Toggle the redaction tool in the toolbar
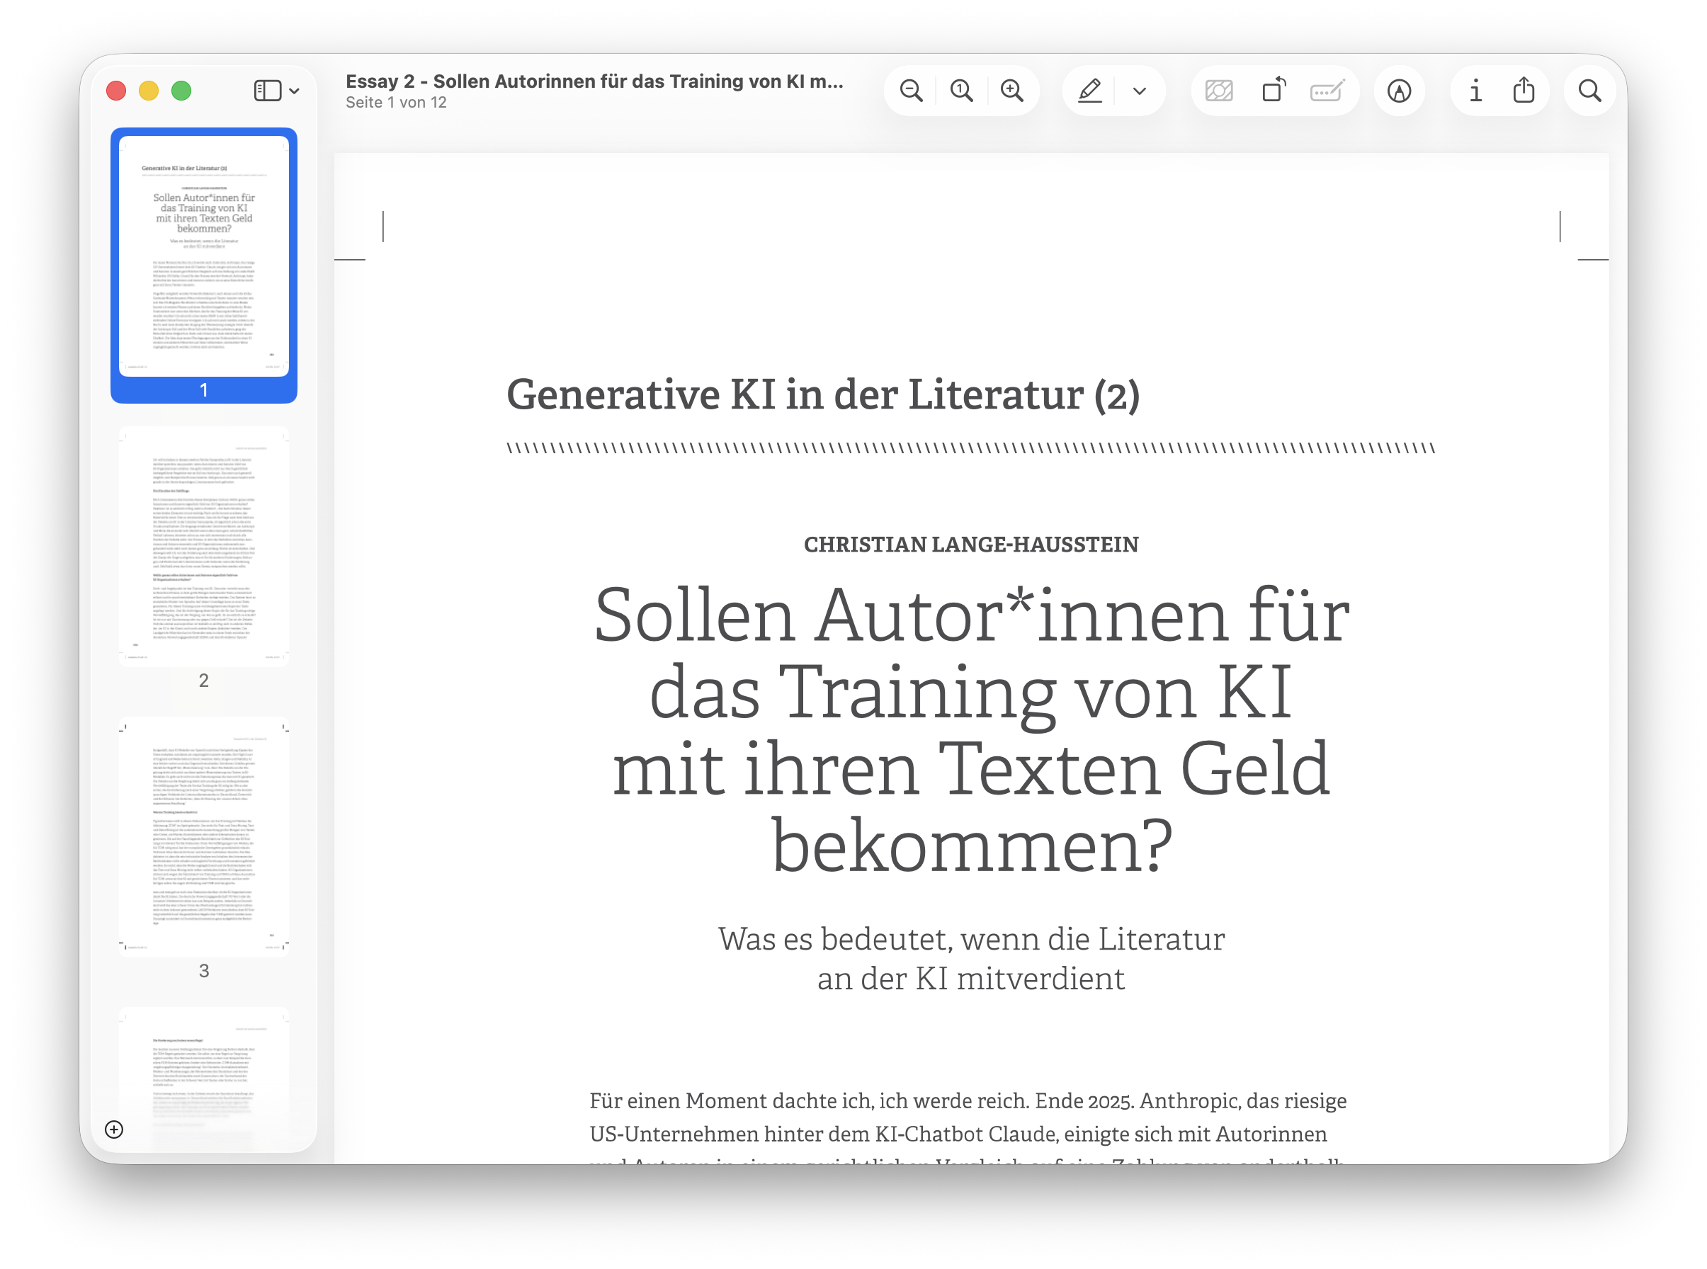 click(x=1327, y=90)
